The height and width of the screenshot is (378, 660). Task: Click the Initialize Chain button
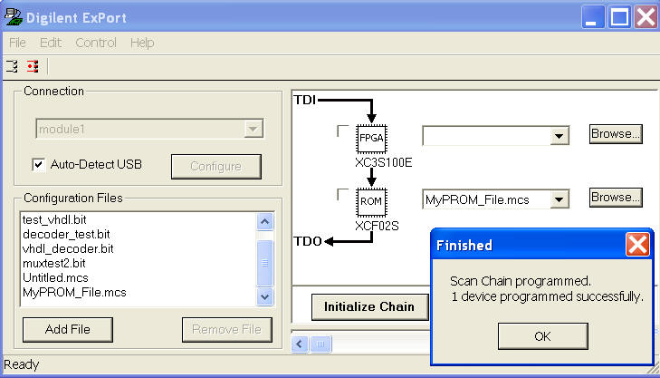(x=369, y=306)
